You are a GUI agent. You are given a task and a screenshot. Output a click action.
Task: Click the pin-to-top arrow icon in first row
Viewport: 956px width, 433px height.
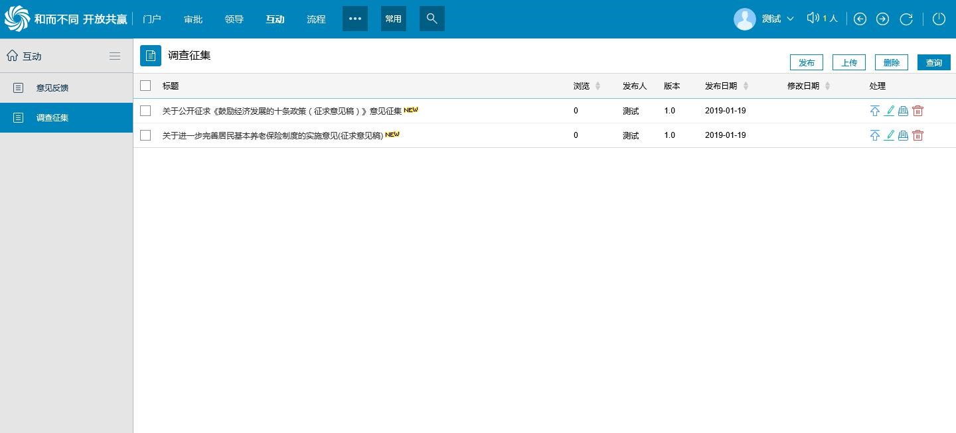(x=874, y=111)
